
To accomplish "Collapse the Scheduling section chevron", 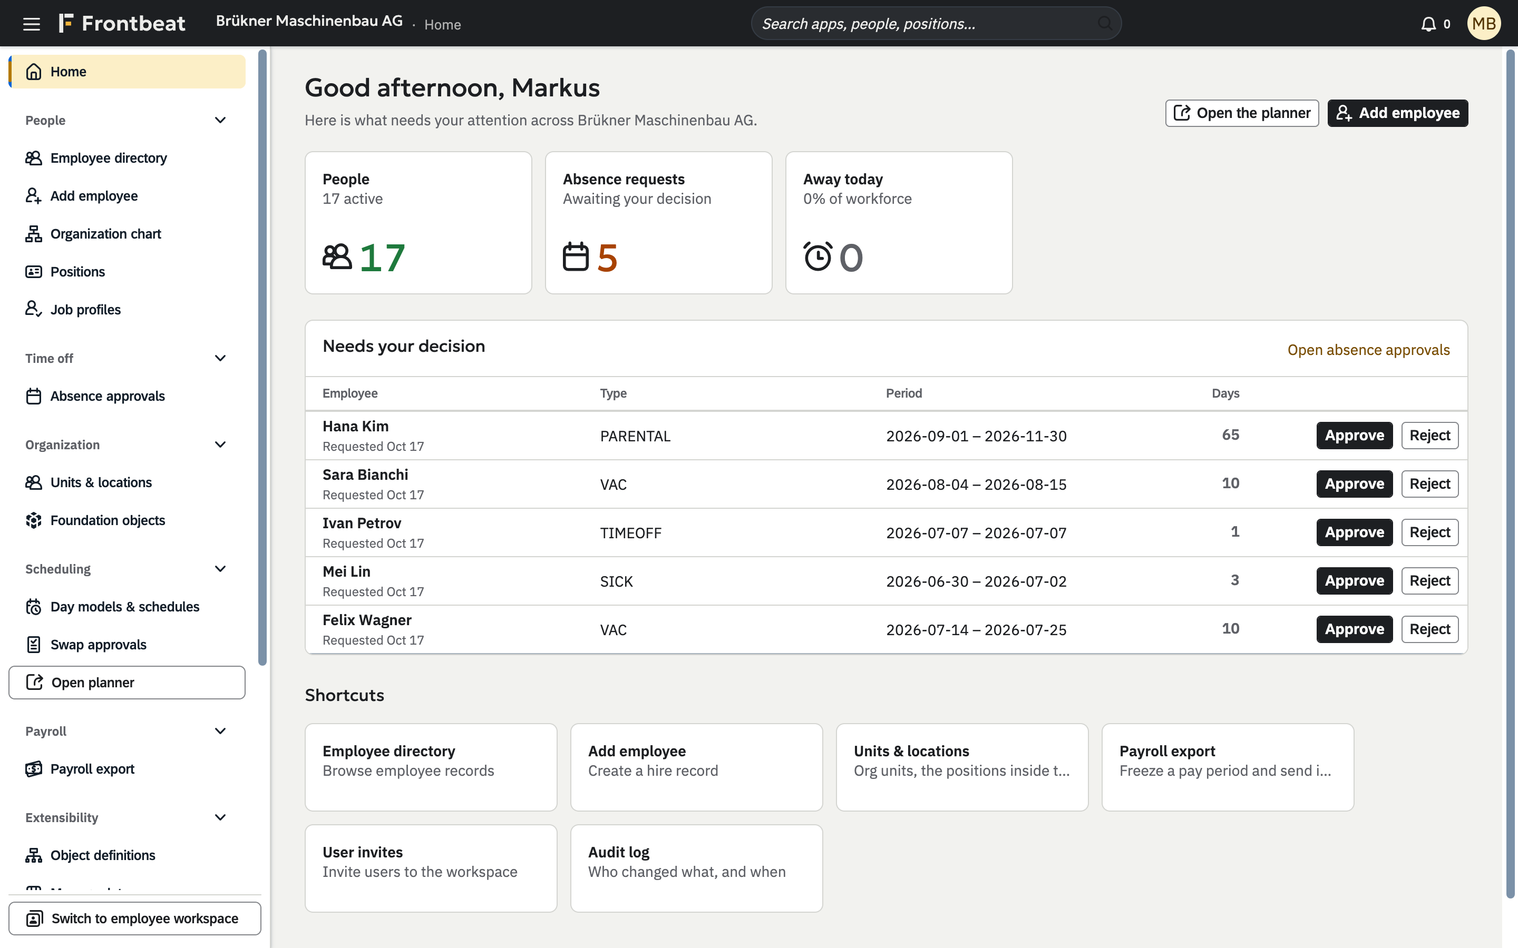I will (x=220, y=569).
